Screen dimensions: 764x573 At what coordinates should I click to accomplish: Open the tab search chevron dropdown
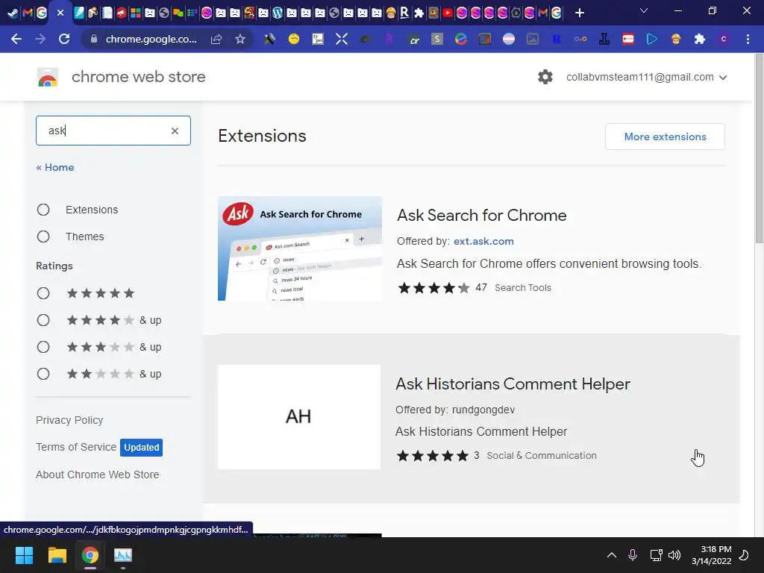click(x=644, y=10)
